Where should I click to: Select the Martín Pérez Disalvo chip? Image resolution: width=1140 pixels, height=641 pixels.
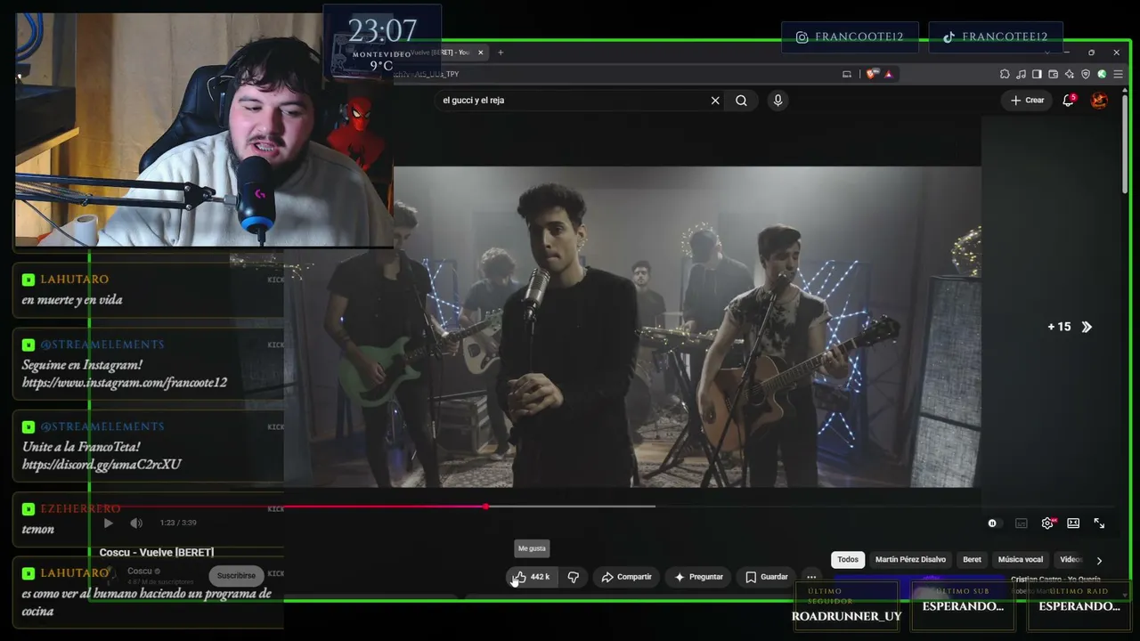click(x=910, y=560)
